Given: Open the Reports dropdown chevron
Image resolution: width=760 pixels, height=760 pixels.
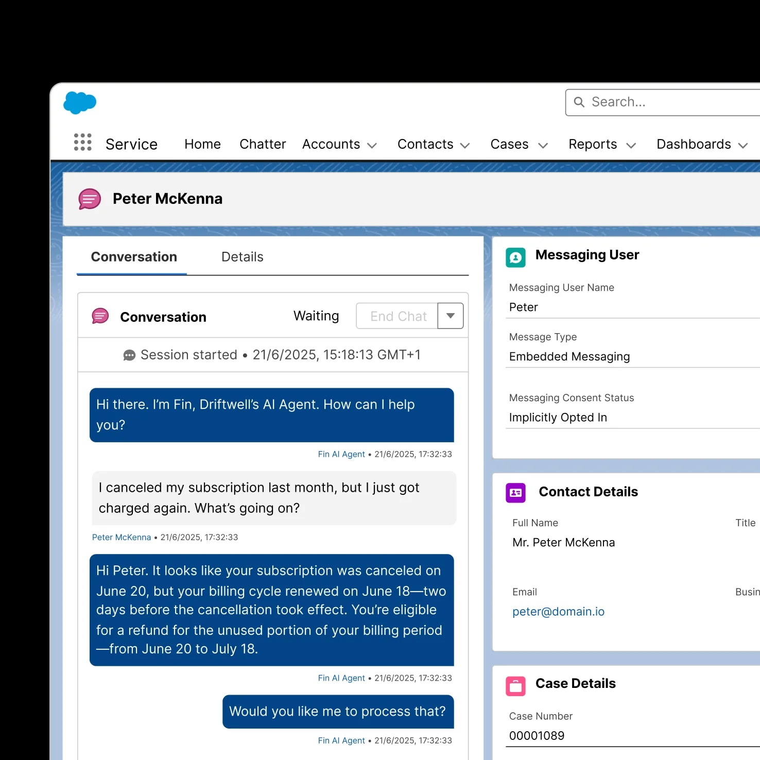Looking at the screenshot, I should tap(631, 145).
